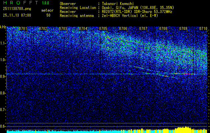Click the 0702 time marker
Screen dimensions: 210x133
tap(43, 29)
